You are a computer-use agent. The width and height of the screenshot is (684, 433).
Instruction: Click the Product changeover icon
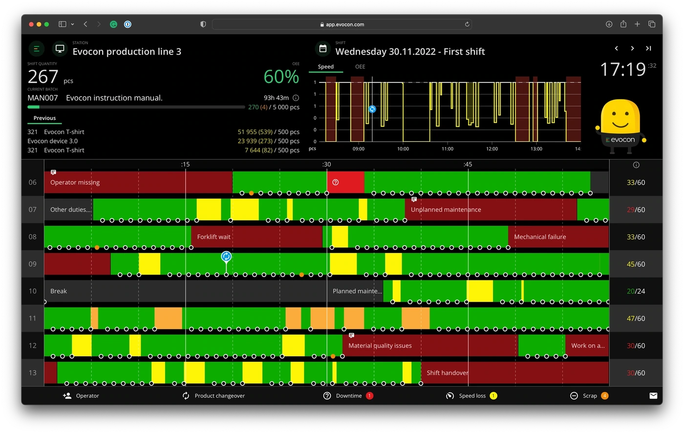click(x=186, y=395)
